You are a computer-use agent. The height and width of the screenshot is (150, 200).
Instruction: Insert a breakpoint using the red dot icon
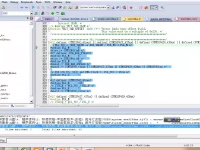click(x=131, y=7)
